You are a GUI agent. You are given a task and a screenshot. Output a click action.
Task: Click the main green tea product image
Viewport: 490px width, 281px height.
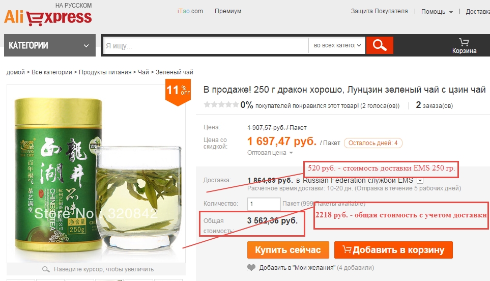click(x=96, y=174)
